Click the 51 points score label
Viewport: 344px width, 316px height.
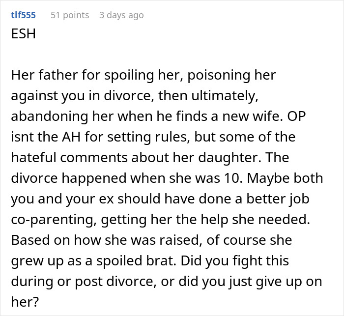(70, 15)
